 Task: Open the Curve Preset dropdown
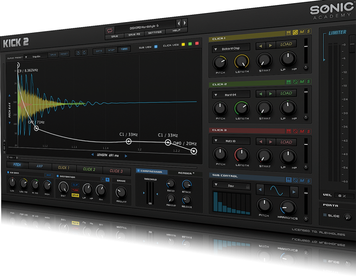click(36, 56)
